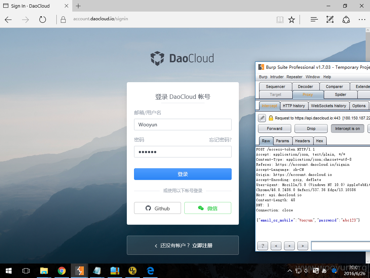Click Burp Suite taskbar icon
The image size is (370, 278).
pyautogui.click(x=79, y=271)
